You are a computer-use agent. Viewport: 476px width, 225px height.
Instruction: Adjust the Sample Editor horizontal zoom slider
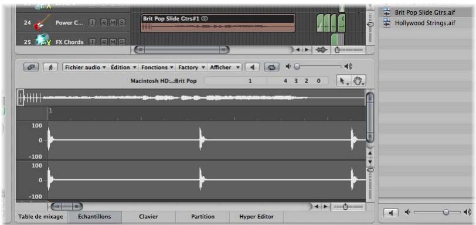pos(345,206)
